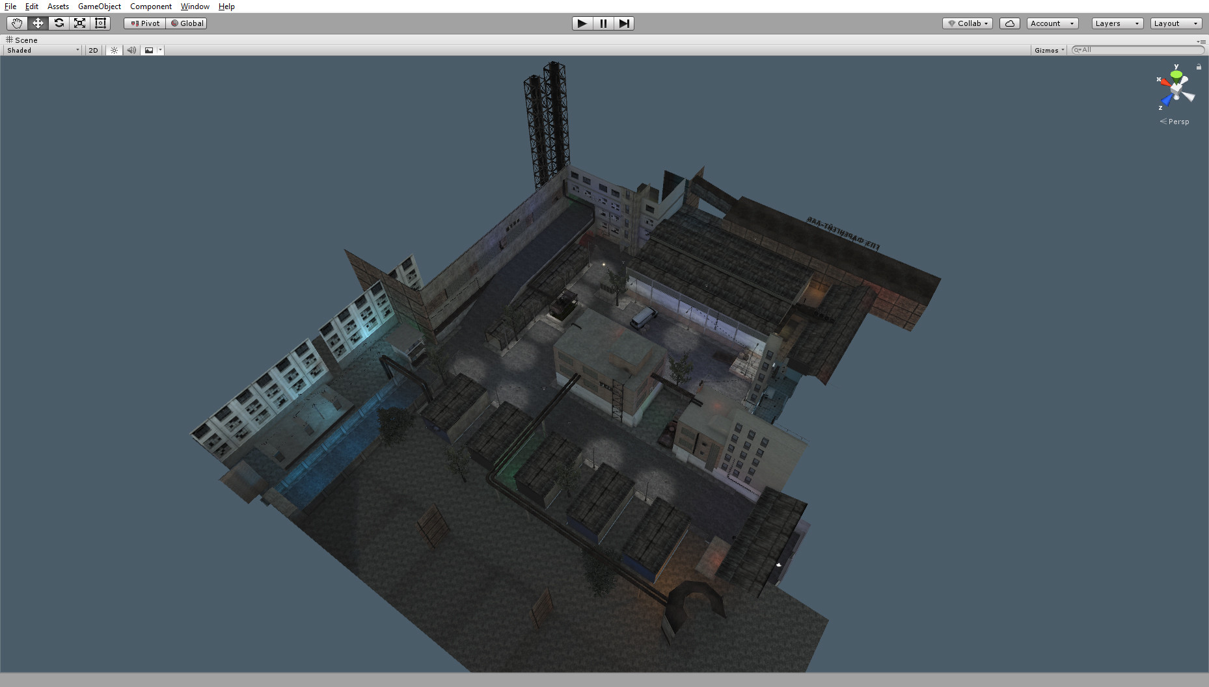This screenshot has width=1209, height=687.
Task: Toggle Pivot handle position mode
Action: [143, 23]
